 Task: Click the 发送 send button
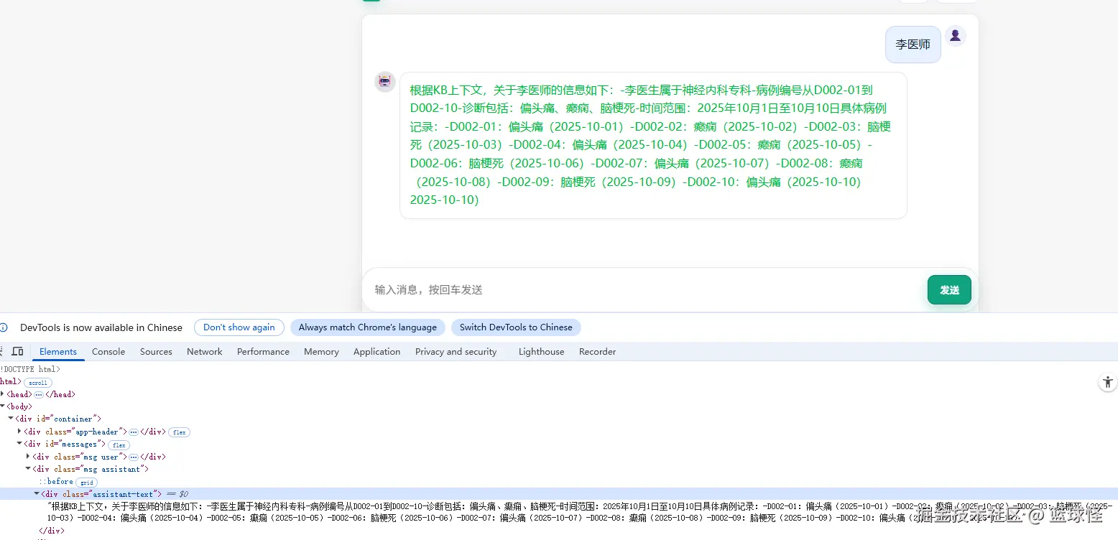pyautogui.click(x=949, y=289)
